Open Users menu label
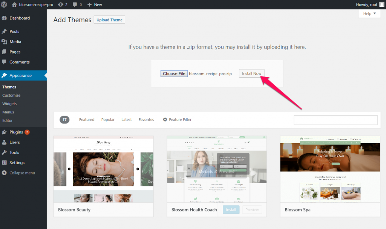The width and height of the screenshot is (386, 229). click(15, 142)
